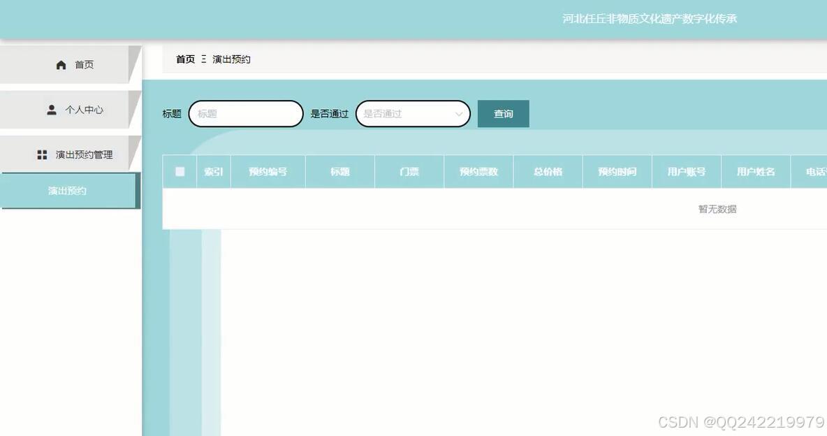Click the 是否通过 filter label
This screenshot has height=436, width=827.
(329, 113)
